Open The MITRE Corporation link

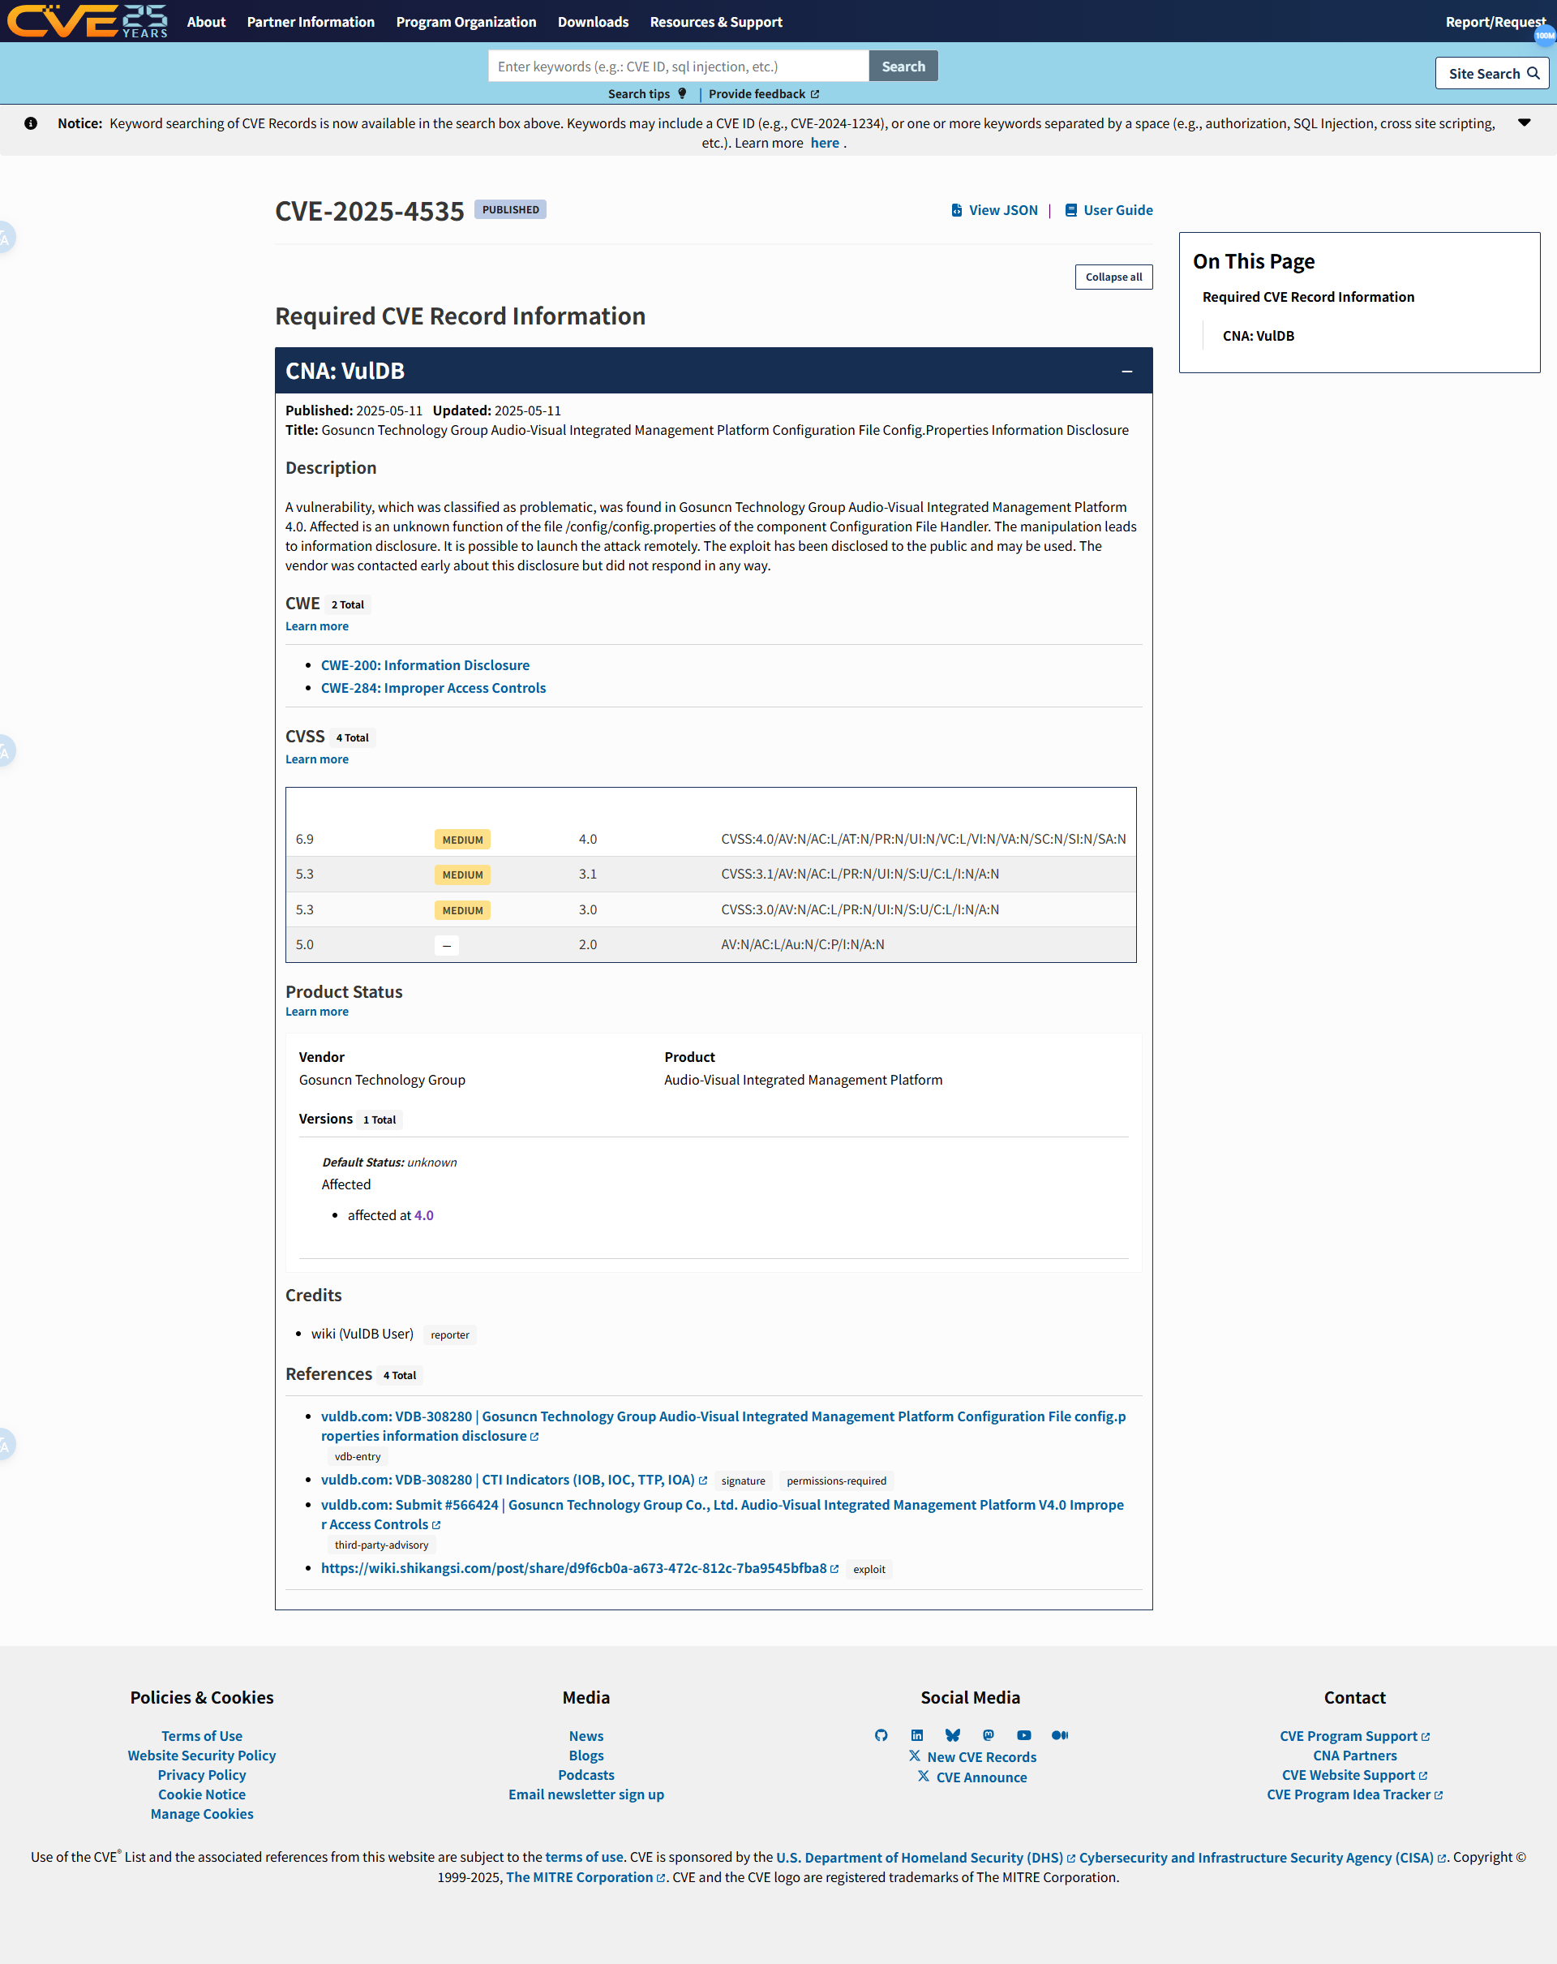[x=585, y=1876]
